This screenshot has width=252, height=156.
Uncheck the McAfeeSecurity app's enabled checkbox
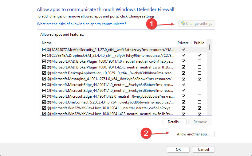[x=44, y=49]
